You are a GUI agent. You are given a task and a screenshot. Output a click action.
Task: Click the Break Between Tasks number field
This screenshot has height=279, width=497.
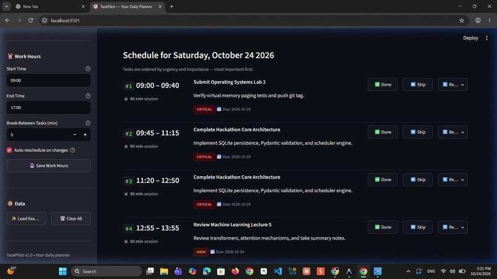tap(38, 135)
